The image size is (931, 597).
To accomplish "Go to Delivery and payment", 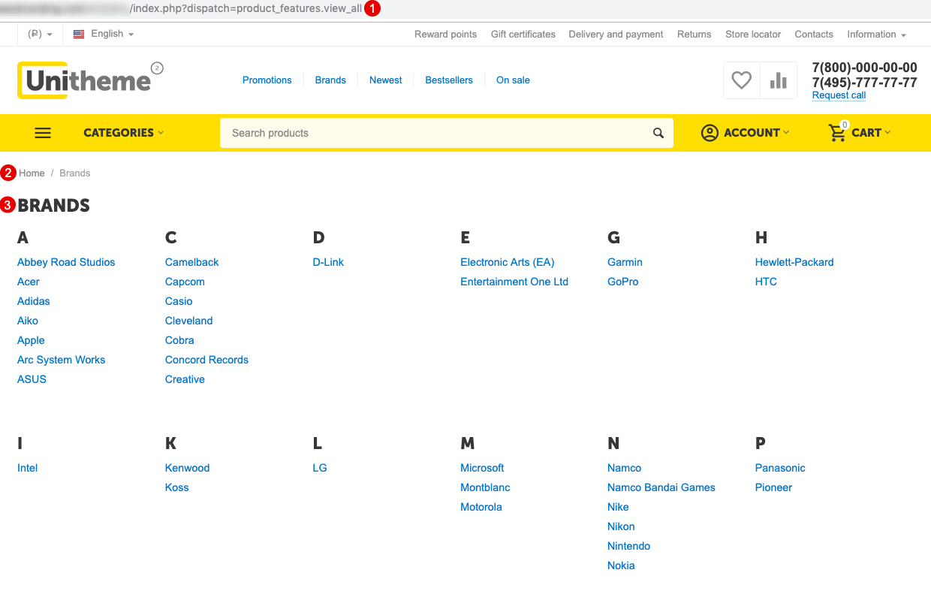I will [616, 34].
